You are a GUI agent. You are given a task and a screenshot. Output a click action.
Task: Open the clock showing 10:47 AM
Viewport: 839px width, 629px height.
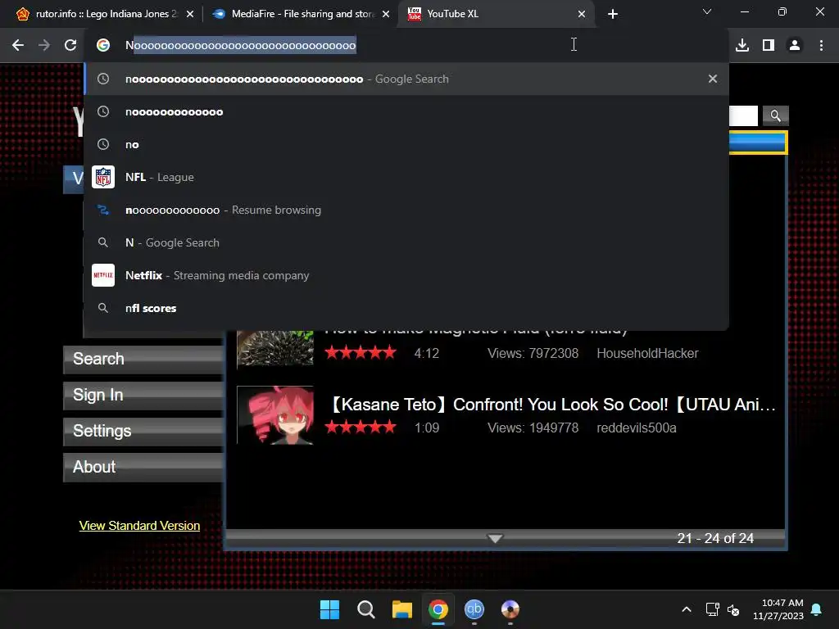tap(778, 609)
